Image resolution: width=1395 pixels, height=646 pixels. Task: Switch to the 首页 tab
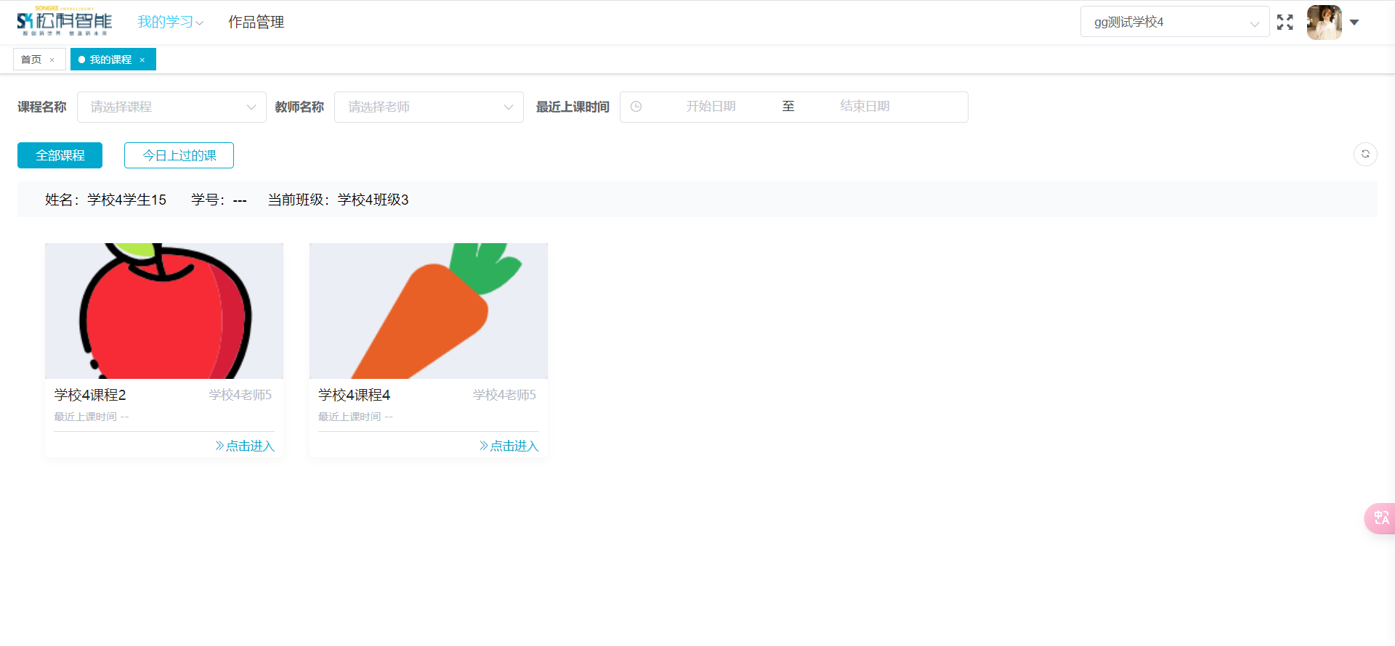click(x=31, y=60)
